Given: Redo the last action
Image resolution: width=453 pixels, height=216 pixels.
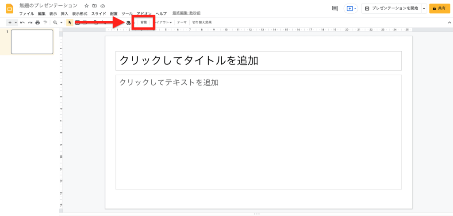Looking at the screenshot, I should [x=30, y=23].
